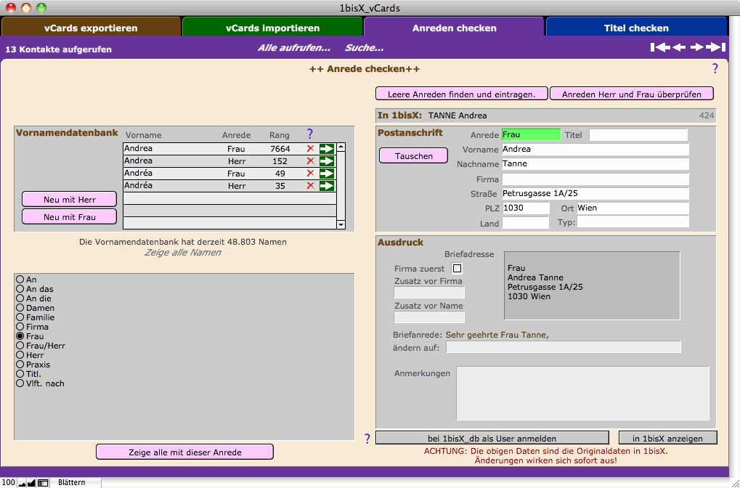The height and width of the screenshot is (488, 740).
Task: Click into the Straße address field
Action: coord(594,194)
